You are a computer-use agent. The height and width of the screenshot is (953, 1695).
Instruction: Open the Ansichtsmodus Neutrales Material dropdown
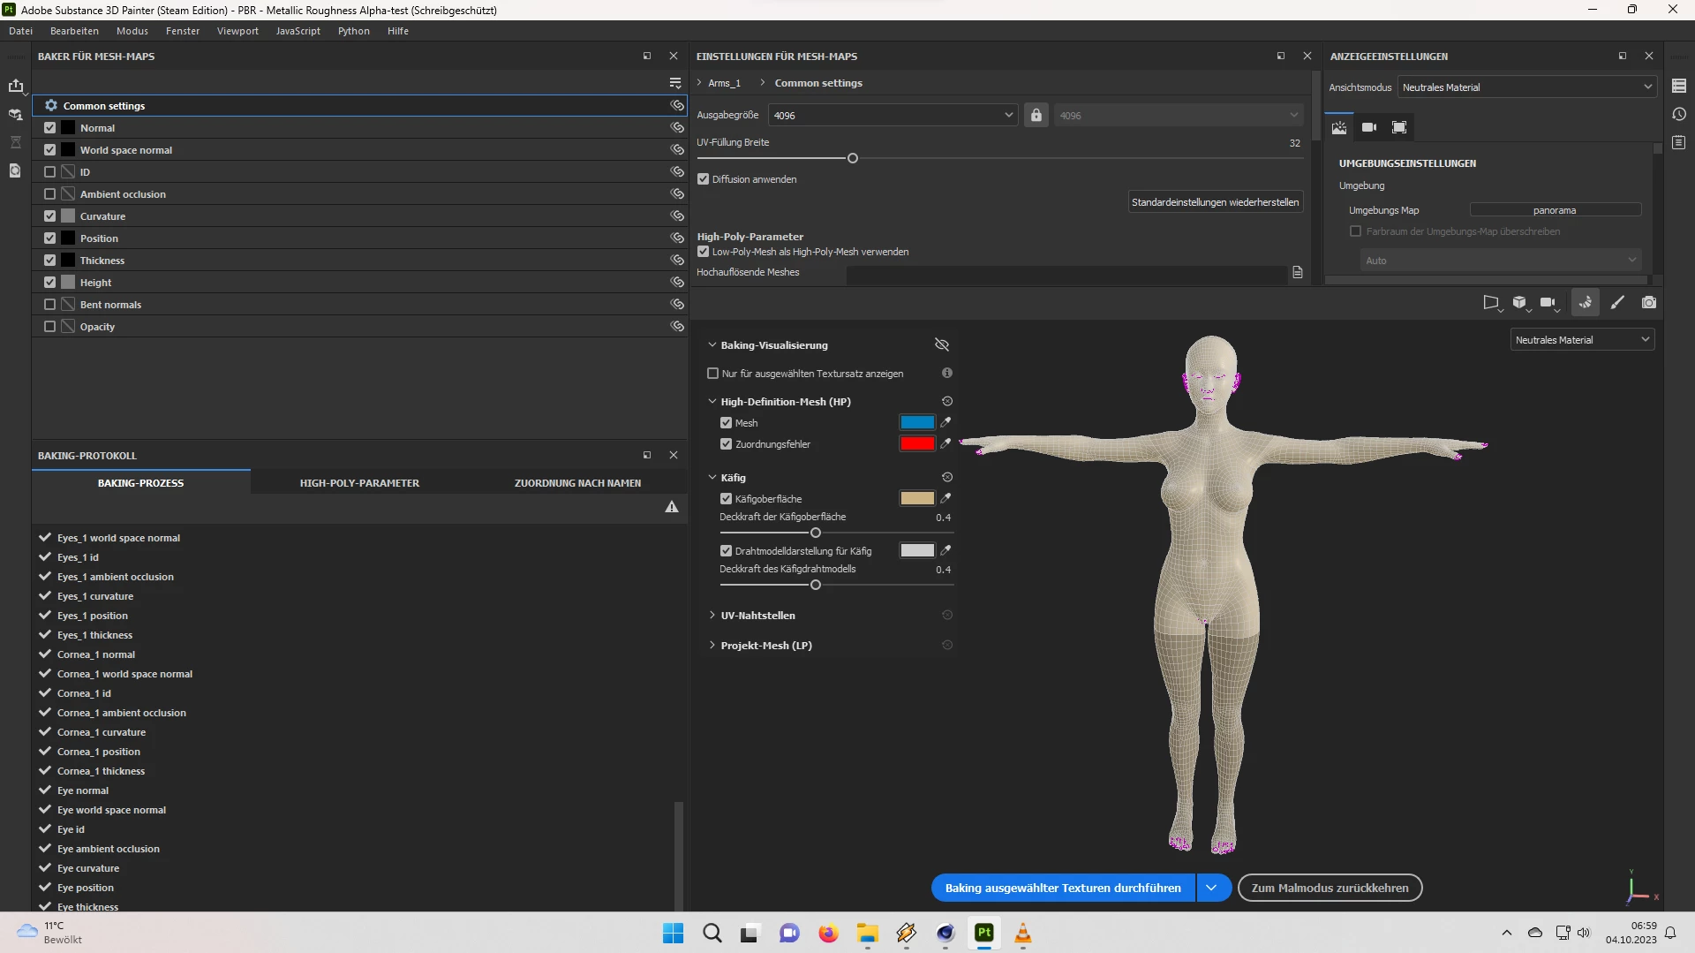[x=1527, y=87]
